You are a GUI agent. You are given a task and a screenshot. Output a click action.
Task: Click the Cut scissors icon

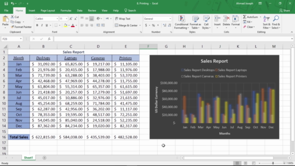click(x=12, y=17)
